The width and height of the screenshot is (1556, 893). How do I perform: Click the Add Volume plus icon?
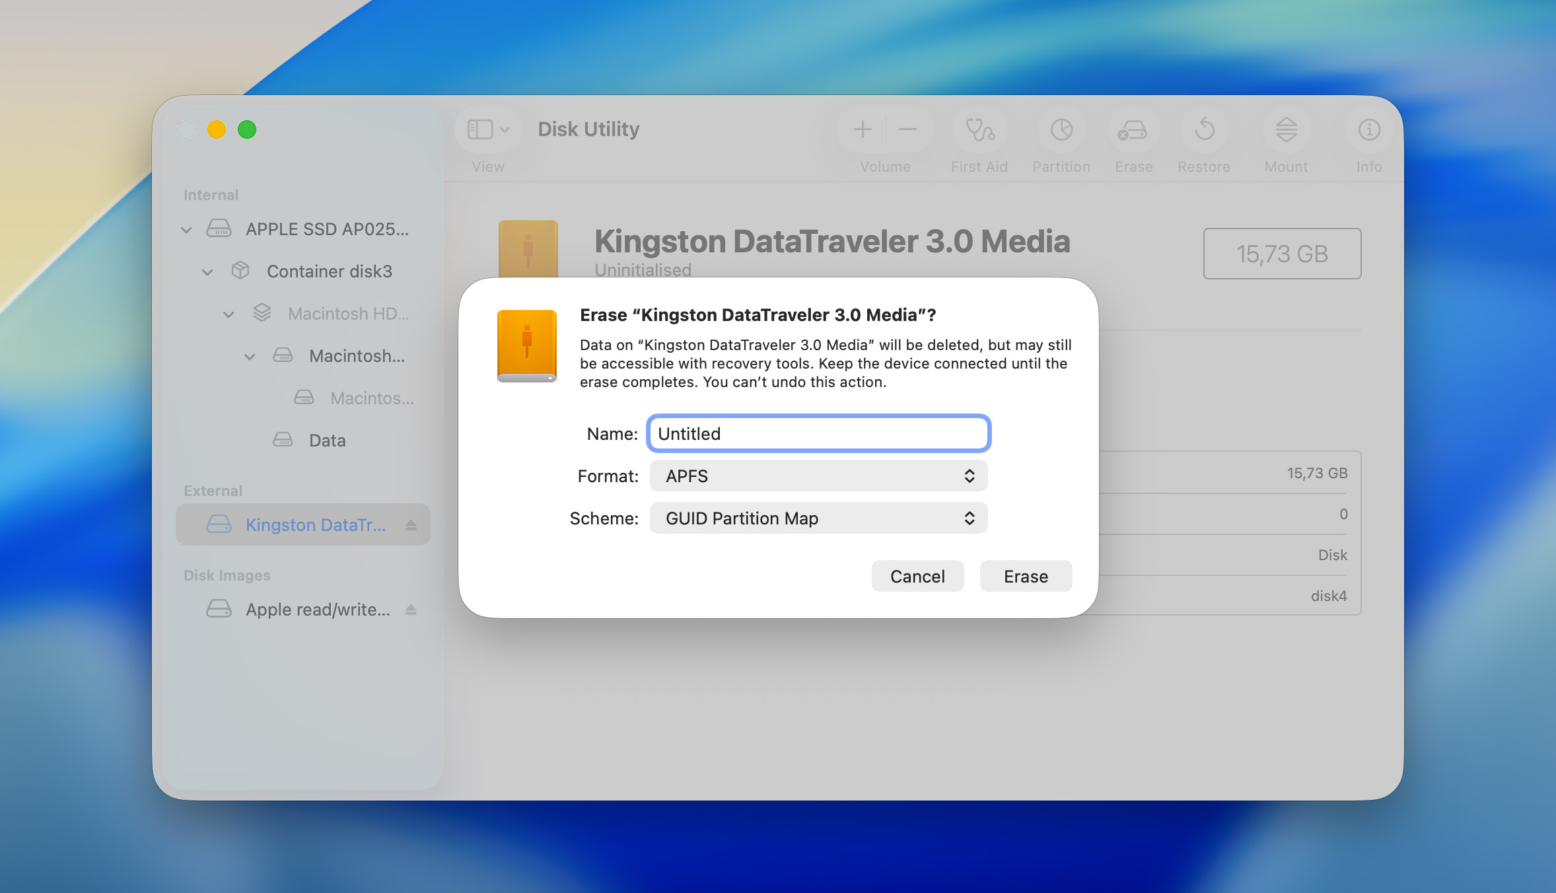coord(863,129)
